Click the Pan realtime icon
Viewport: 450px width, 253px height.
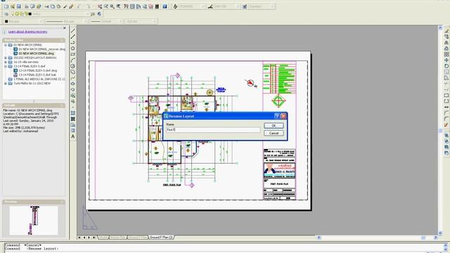pyautogui.click(x=100, y=6)
